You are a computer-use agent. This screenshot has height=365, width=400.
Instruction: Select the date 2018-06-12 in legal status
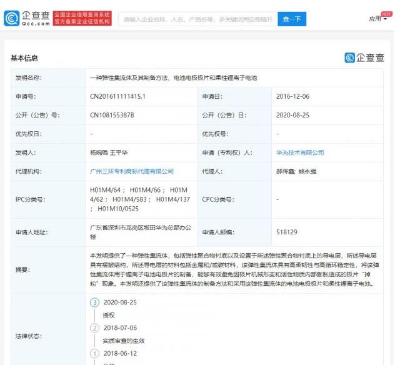click(x=120, y=353)
